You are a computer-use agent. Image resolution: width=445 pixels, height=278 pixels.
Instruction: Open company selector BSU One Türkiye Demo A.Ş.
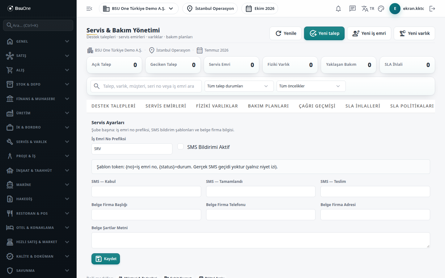pyautogui.click(x=138, y=9)
